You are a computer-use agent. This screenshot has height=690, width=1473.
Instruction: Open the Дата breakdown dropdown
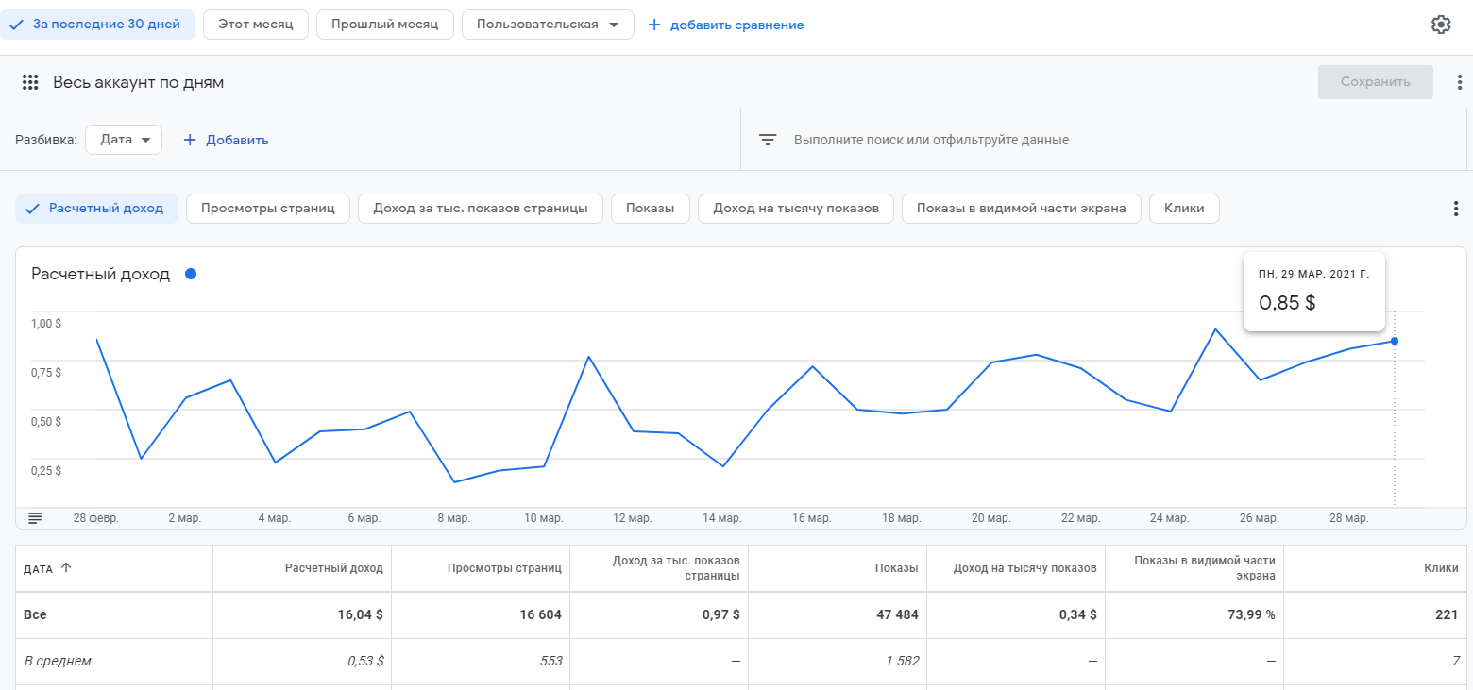tap(124, 140)
